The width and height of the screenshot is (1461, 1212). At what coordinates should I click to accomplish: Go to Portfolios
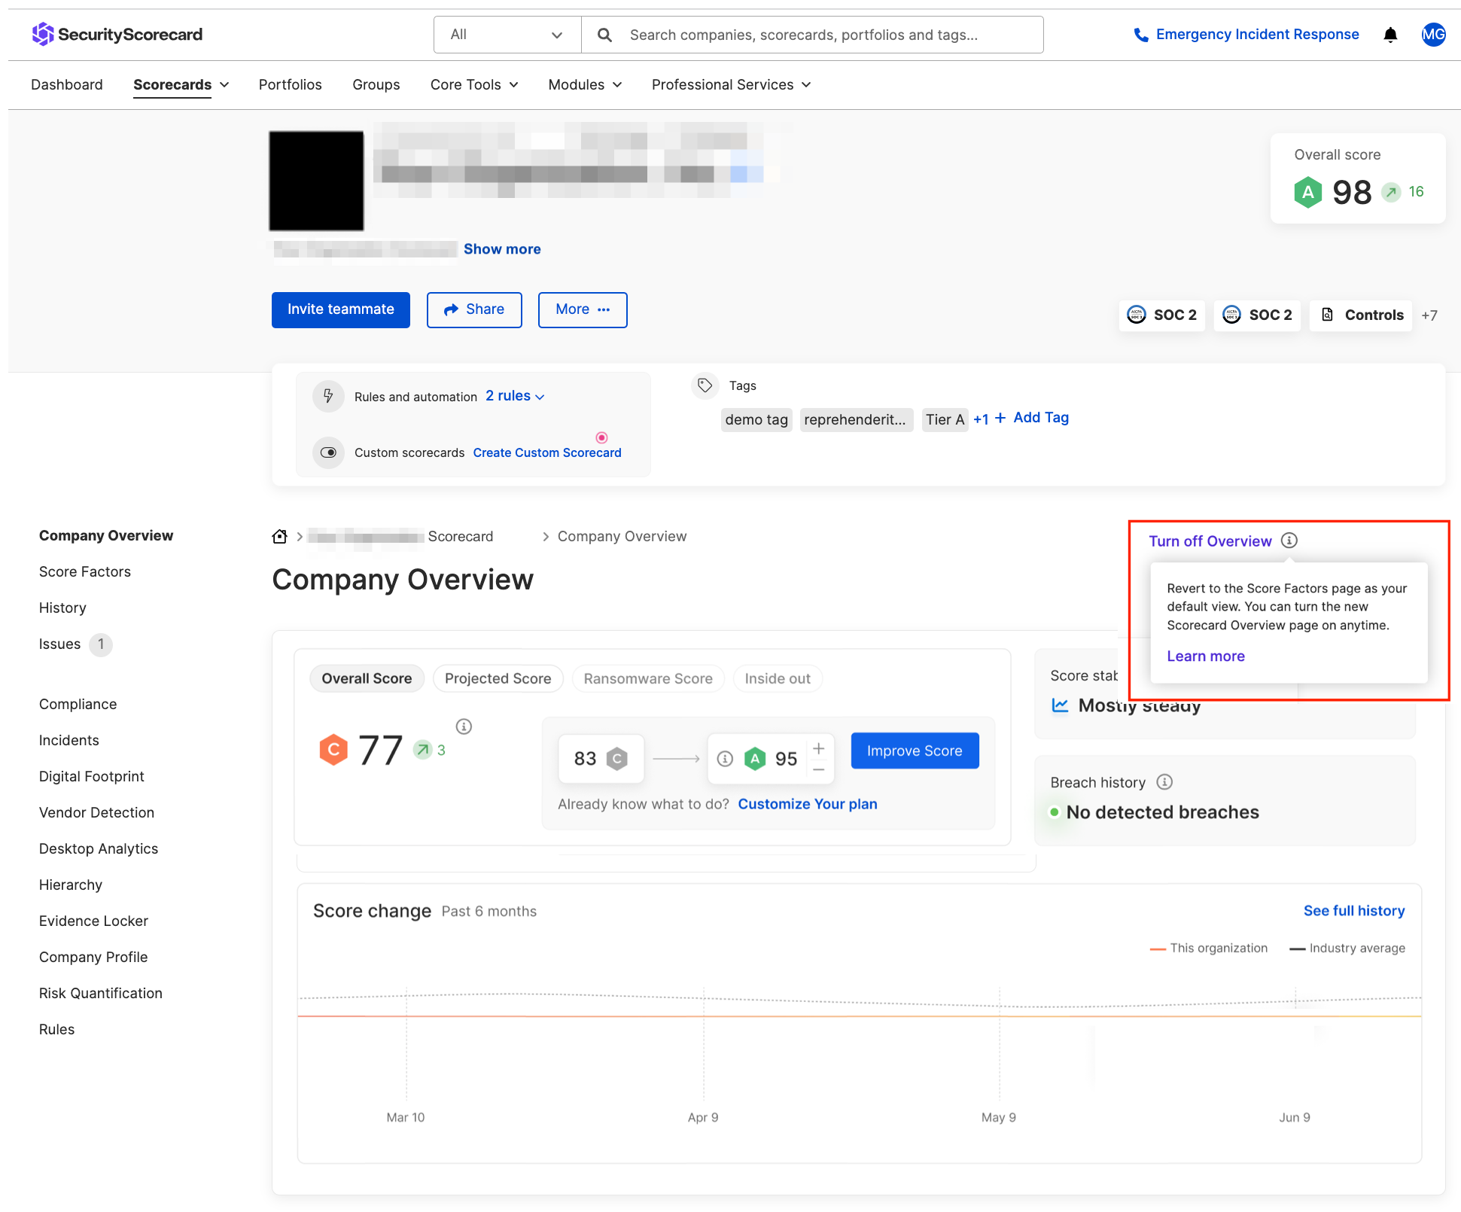click(291, 84)
